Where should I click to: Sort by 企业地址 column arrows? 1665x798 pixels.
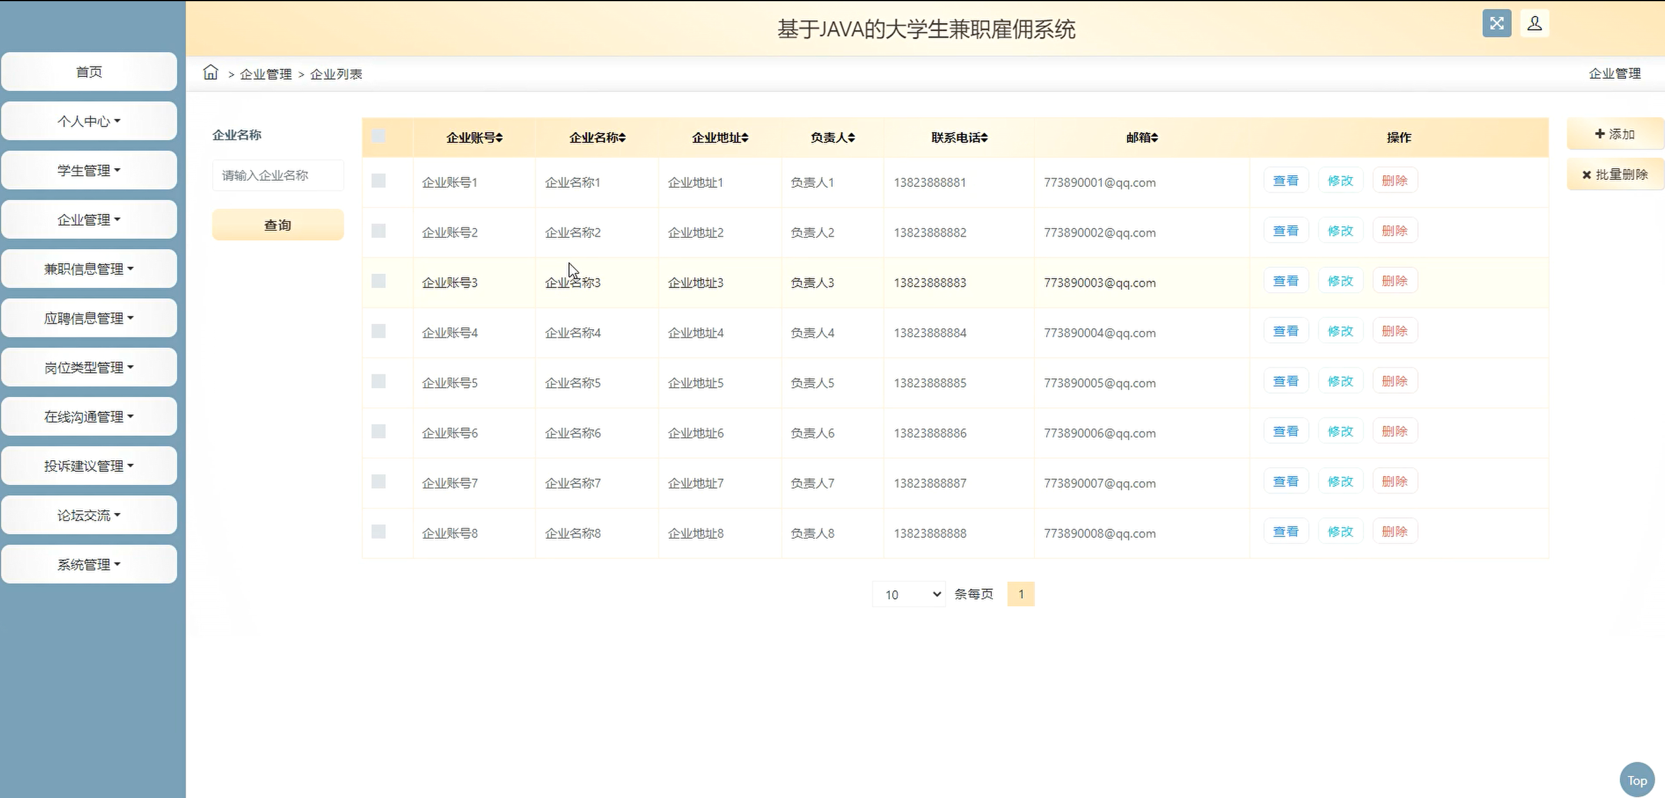(x=745, y=138)
